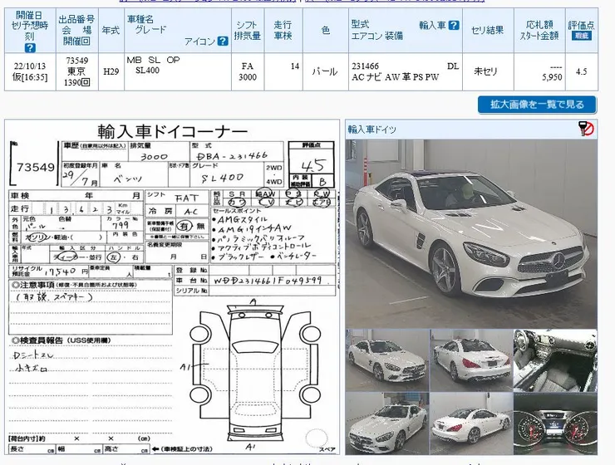Click color パール cell
Image resolution: width=615 pixels, height=465 pixels.
click(325, 71)
